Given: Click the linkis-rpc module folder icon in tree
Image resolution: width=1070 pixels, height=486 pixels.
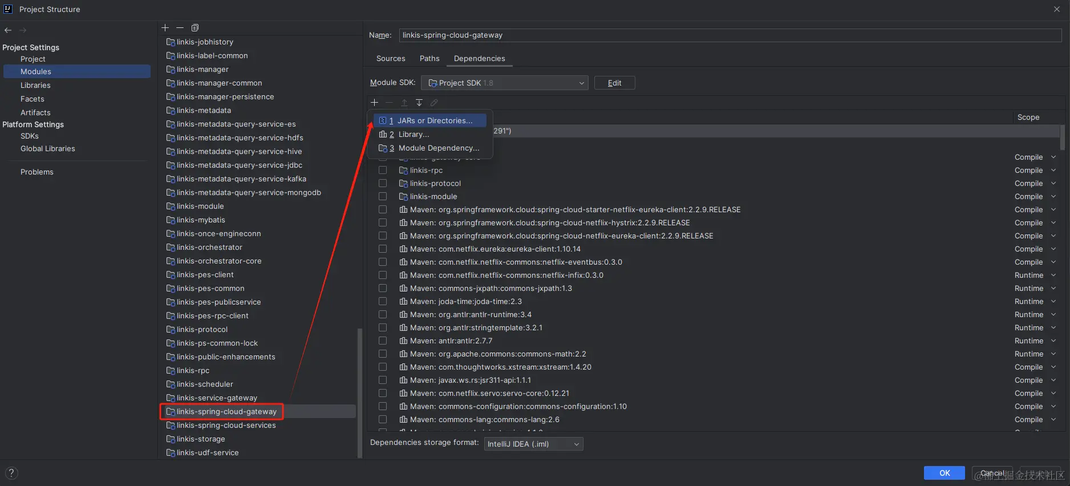Looking at the screenshot, I should (171, 371).
